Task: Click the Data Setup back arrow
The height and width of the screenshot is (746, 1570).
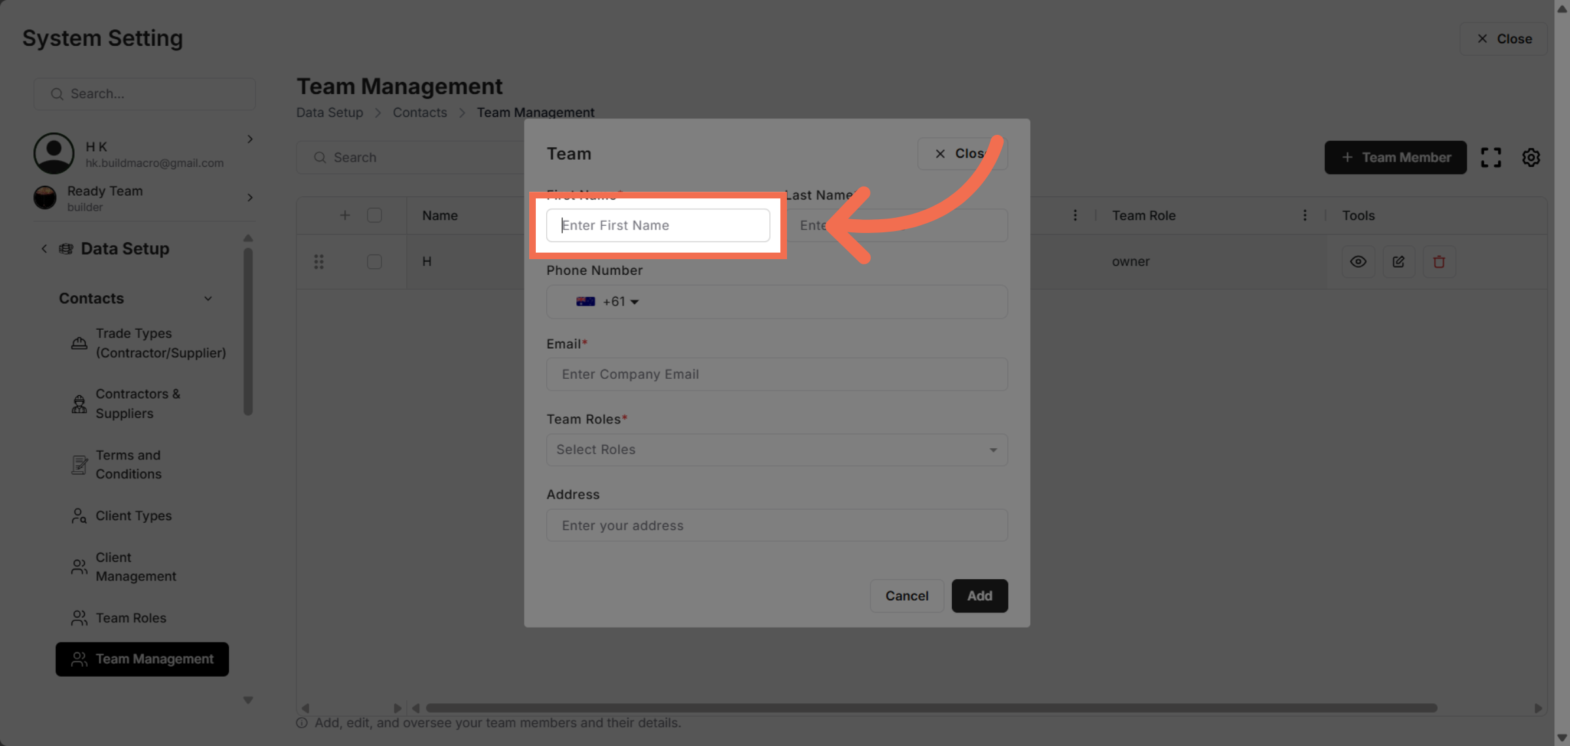Action: point(44,249)
